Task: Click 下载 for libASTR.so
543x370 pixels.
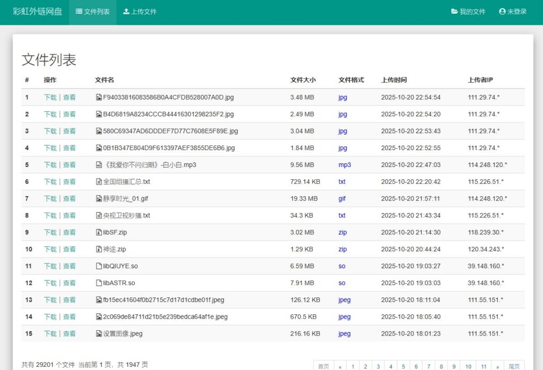Action: tap(50, 283)
